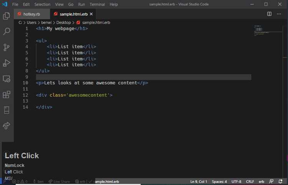The height and width of the screenshot is (185, 288).
Task: Click line number 12 in gutter
Action: pyautogui.click(x=25, y=95)
